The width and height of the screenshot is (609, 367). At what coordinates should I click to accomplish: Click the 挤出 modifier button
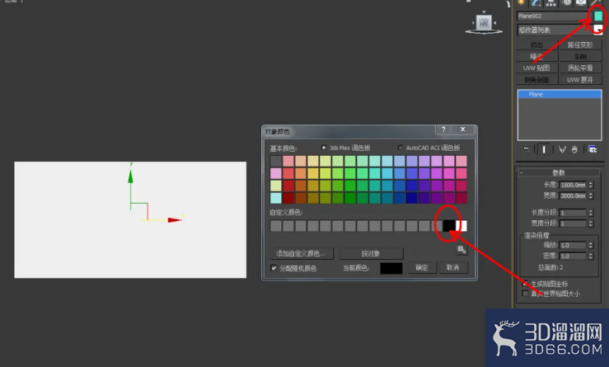coord(537,45)
